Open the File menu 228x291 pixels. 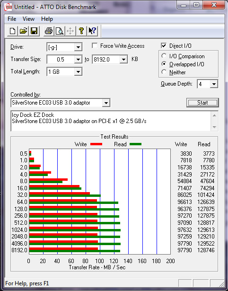coord(12,19)
